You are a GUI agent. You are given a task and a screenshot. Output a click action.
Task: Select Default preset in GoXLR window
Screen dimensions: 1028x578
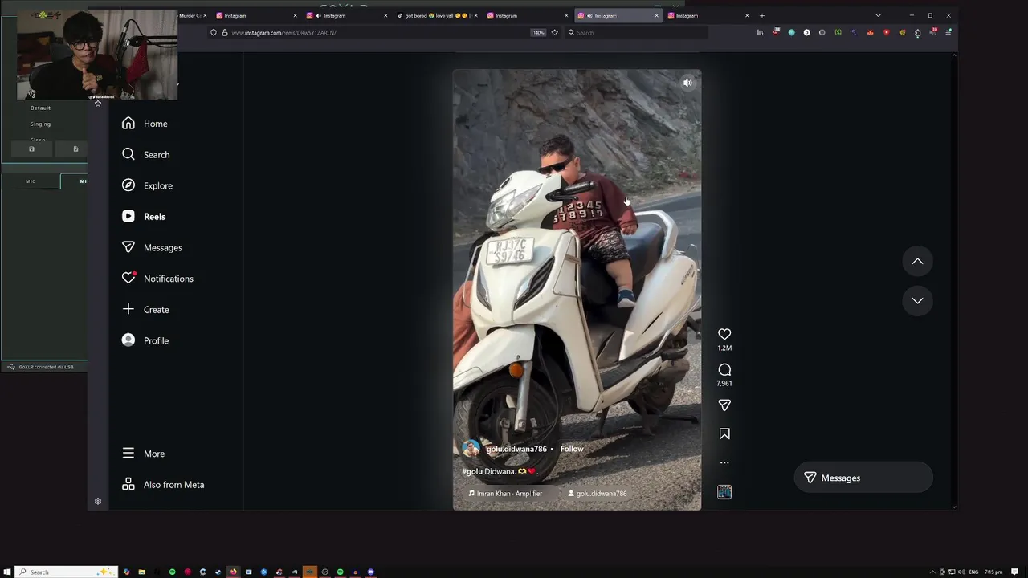point(40,108)
